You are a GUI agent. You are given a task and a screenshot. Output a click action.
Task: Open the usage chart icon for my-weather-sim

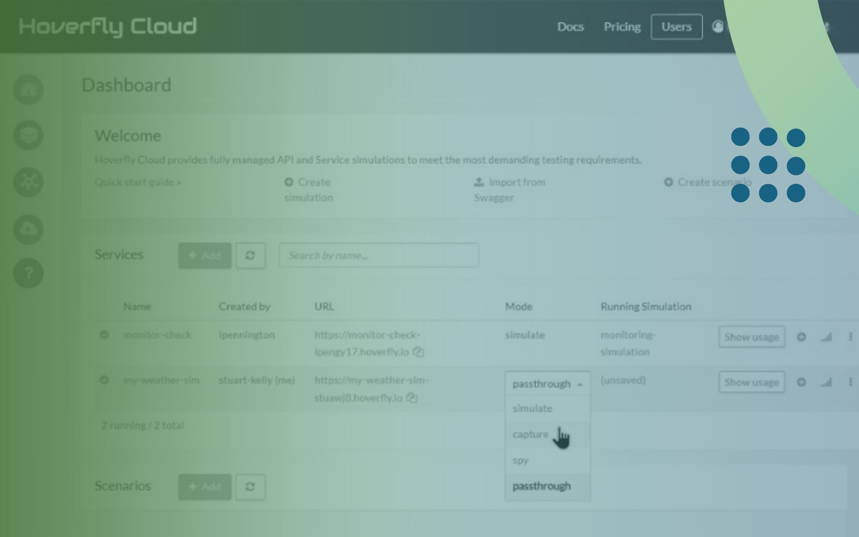[x=825, y=382]
